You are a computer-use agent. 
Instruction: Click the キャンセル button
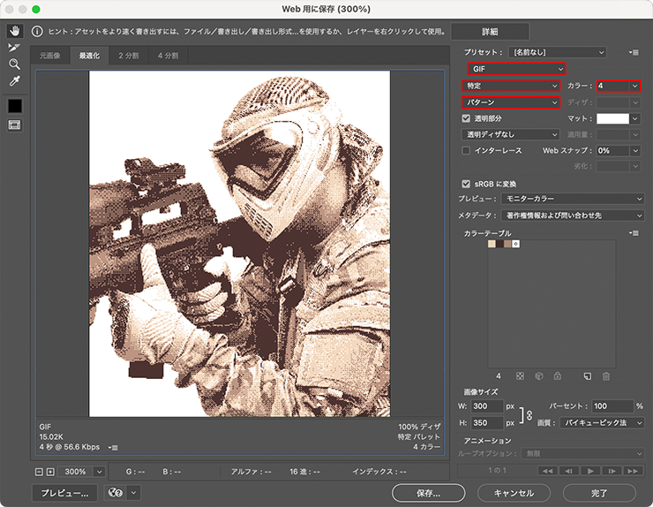513,493
